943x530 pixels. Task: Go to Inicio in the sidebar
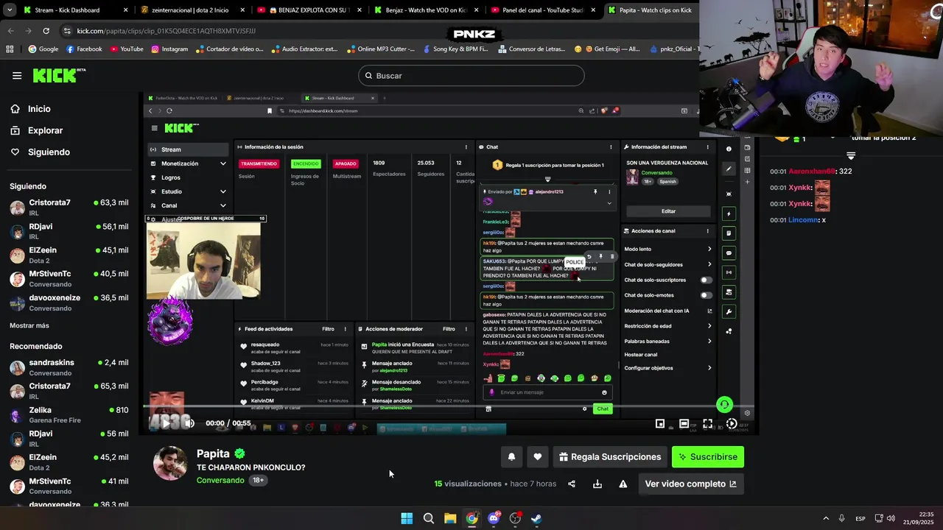point(39,109)
